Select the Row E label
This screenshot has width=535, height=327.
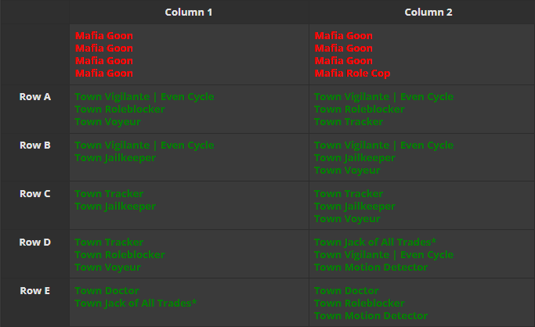point(35,291)
